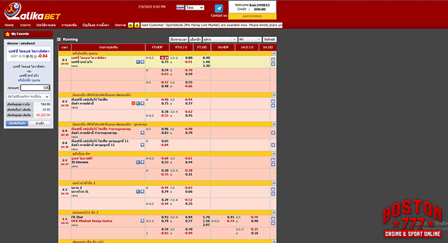Open the Home menu
The image size is (448, 243).
click(x=9, y=25)
